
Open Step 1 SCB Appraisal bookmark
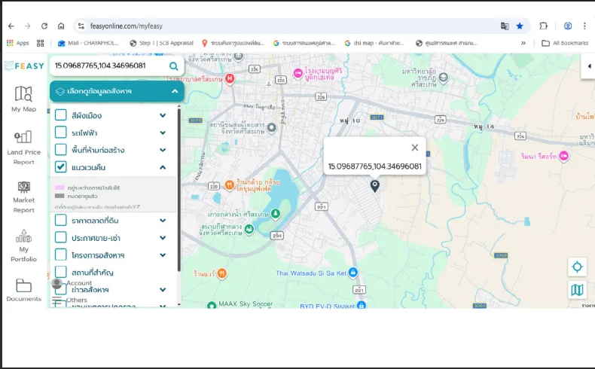161,43
